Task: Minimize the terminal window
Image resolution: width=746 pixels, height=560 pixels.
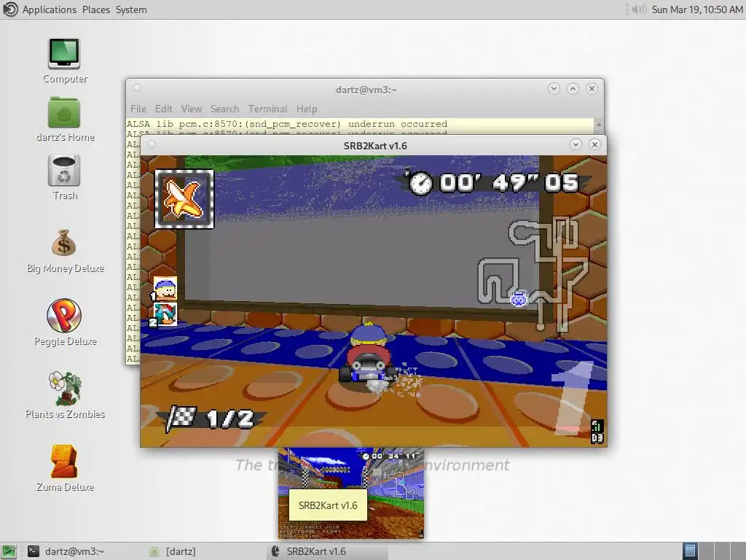Action: click(x=554, y=88)
